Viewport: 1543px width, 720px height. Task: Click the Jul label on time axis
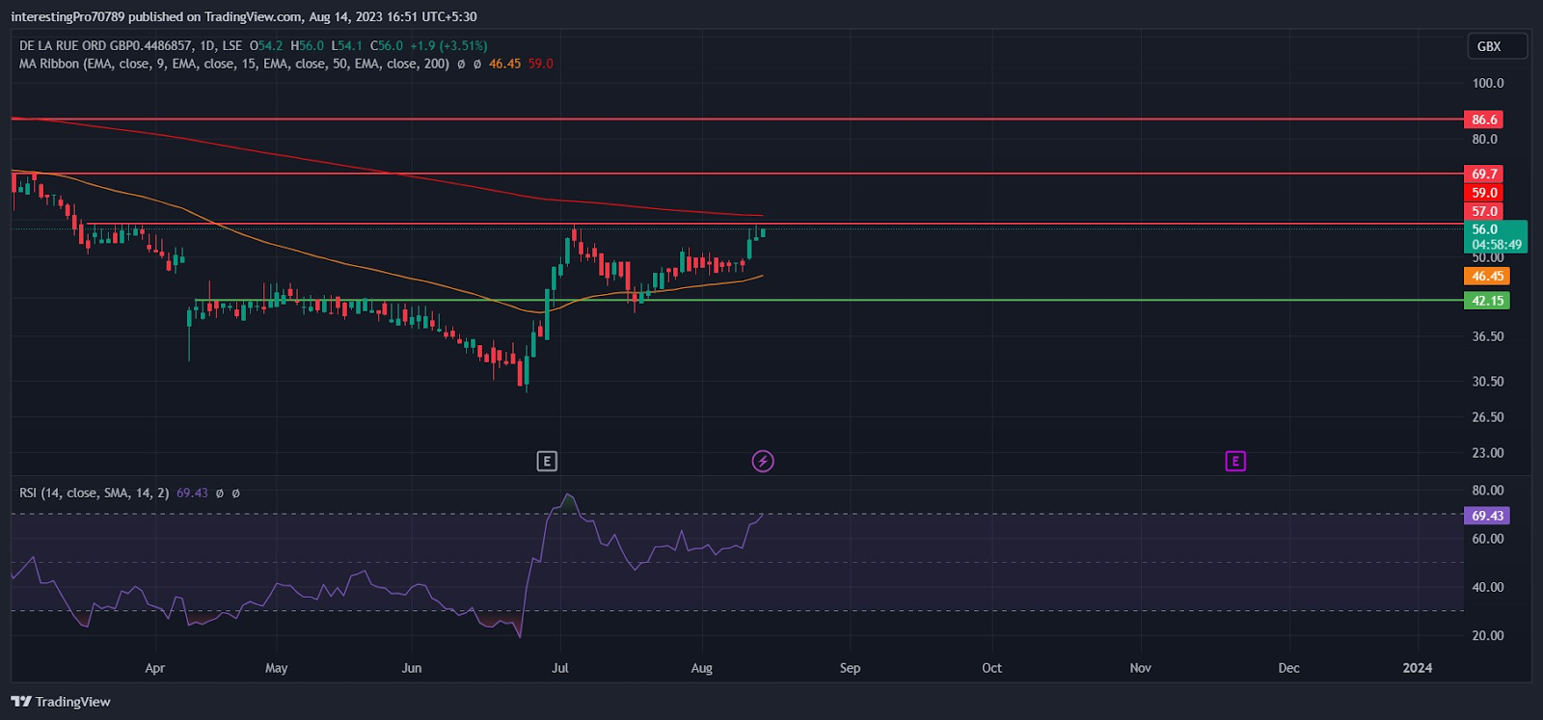click(560, 668)
